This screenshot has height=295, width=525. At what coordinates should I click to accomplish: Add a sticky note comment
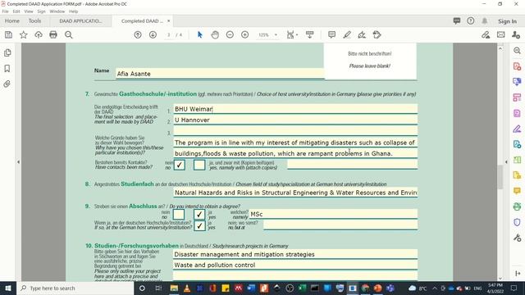pos(331,34)
